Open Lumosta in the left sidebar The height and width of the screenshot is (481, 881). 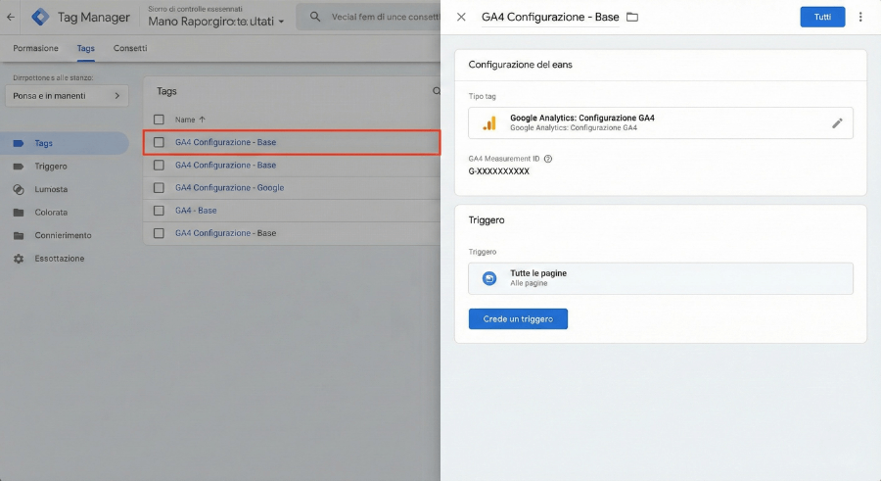pyautogui.click(x=51, y=190)
